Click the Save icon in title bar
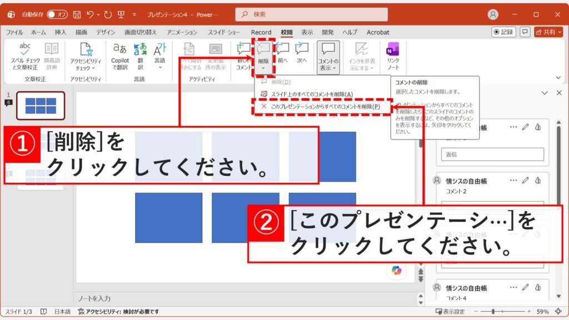 click(x=77, y=14)
